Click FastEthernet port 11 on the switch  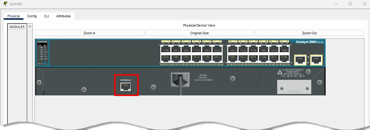[217, 49]
